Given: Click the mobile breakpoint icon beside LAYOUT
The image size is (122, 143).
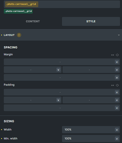Looking at the screenshot, I should tap(19, 35).
